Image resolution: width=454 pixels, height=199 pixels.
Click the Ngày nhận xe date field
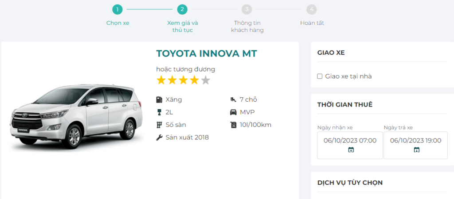point(350,141)
